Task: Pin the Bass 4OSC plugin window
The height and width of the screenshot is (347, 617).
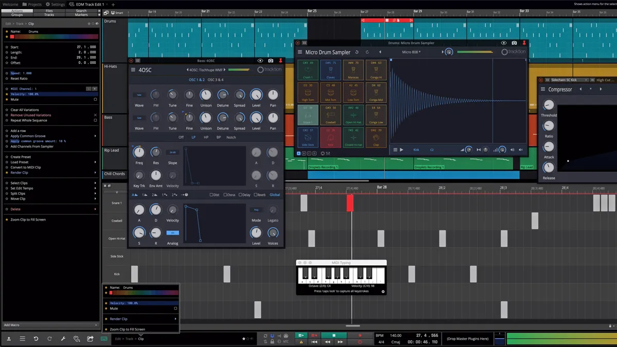Action: (x=280, y=61)
